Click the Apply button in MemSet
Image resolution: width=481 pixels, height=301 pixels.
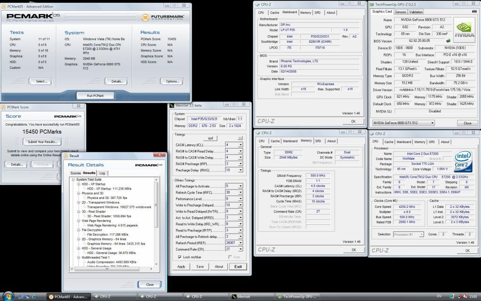pos(181,267)
